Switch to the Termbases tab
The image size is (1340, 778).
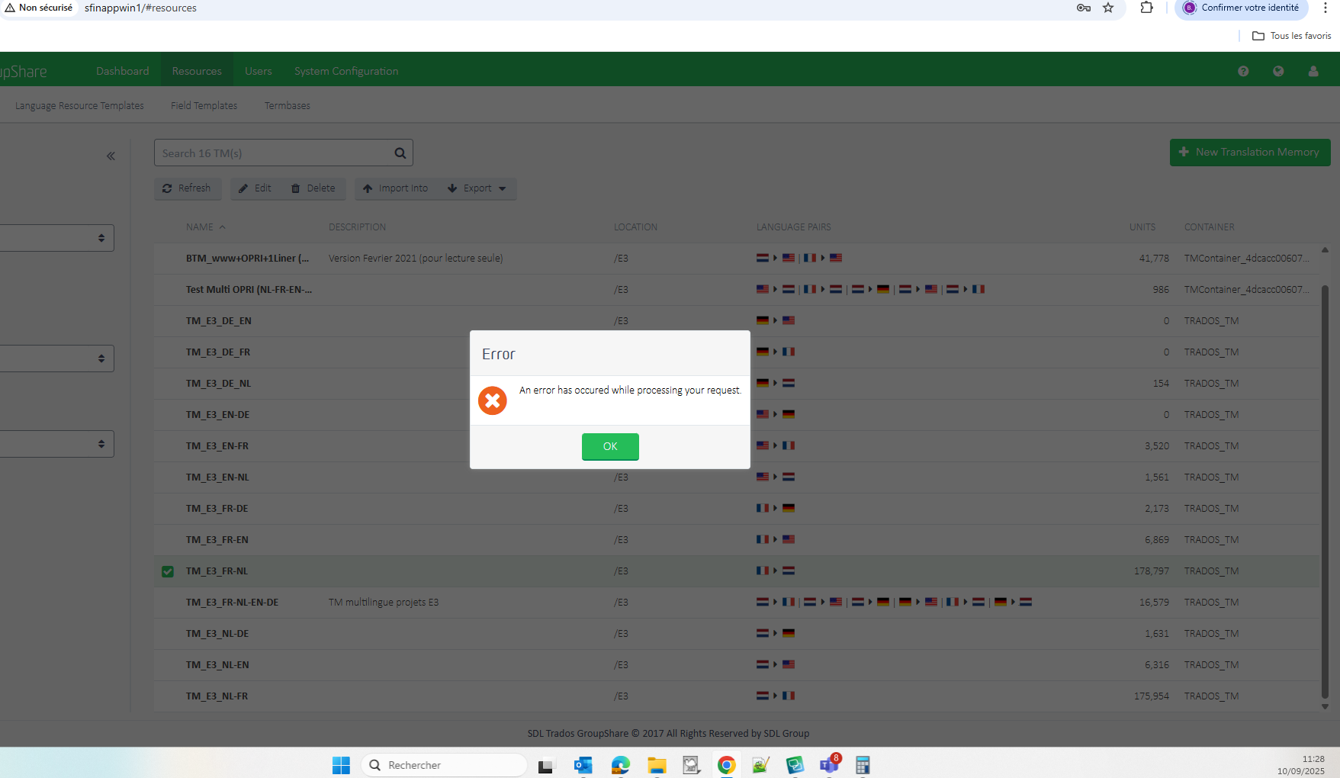click(287, 105)
